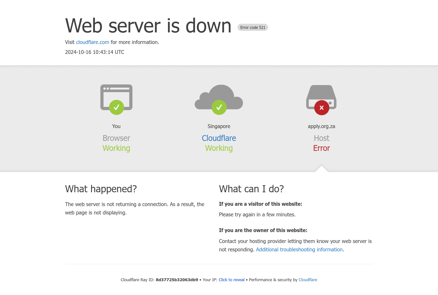
Task: Click the "You" label
Action: coord(116,126)
